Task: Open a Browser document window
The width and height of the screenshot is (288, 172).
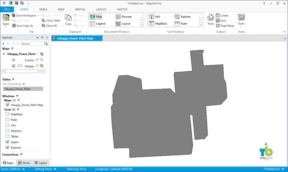Action: [124, 17]
